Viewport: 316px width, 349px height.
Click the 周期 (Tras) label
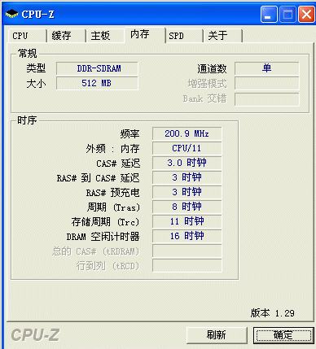point(113,207)
